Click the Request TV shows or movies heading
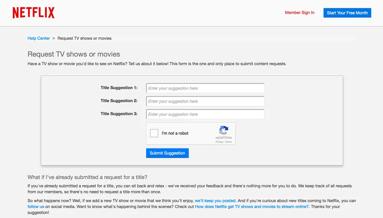 tap(74, 54)
